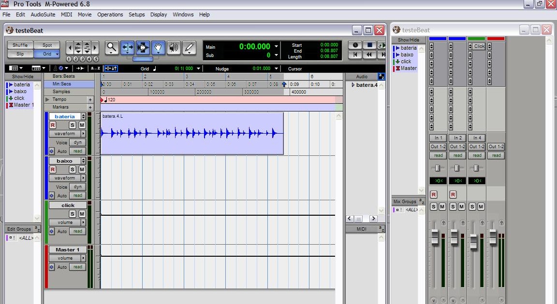Open the Setups menu
The width and height of the screenshot is (557, 304).
137,14
